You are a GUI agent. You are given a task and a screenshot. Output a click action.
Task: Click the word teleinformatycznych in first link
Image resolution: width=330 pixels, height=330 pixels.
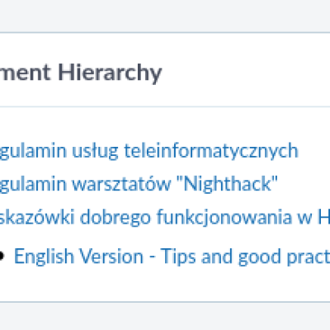tap(211, 151)
